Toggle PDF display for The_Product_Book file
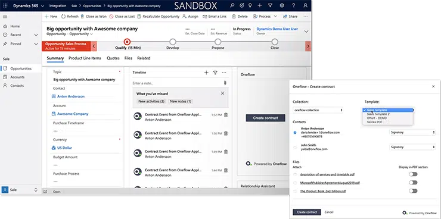The height and width of the screenshot is (219, 441). tap(413, 191)
